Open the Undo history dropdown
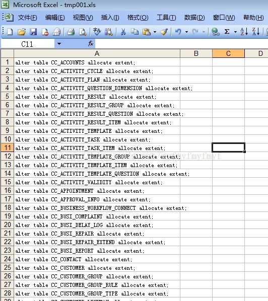 186,32
